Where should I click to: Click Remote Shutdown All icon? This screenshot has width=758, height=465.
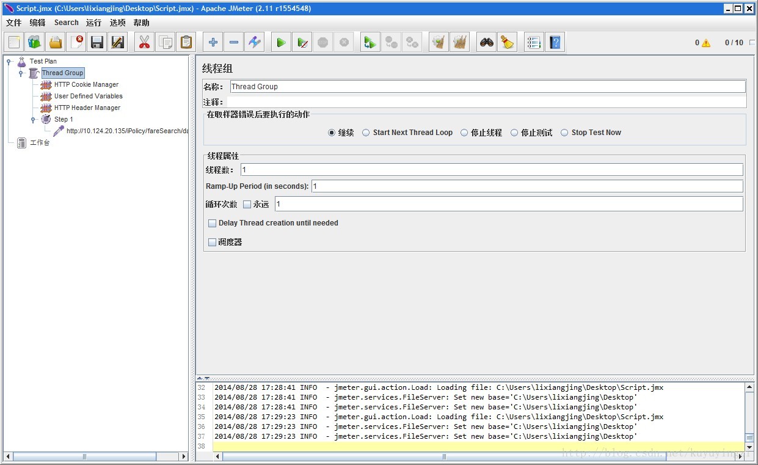click(412, 42)
